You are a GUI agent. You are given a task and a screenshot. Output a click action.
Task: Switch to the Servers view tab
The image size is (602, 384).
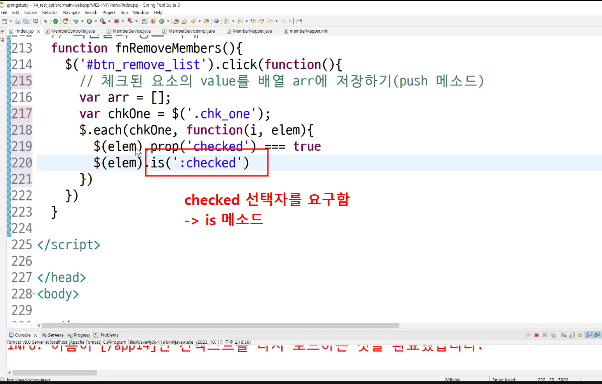click(53, 335)
